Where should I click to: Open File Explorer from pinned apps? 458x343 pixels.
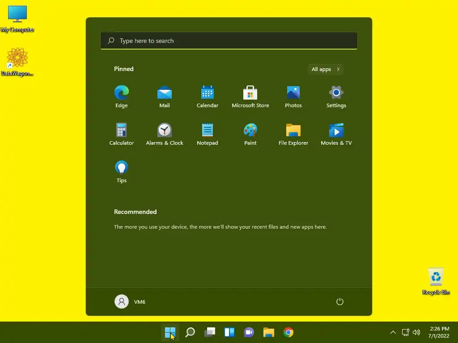pos(293,134)
